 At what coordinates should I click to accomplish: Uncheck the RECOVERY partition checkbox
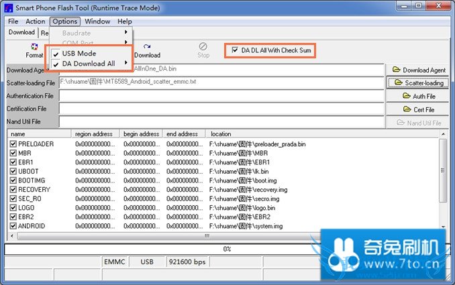click(13, 189)
